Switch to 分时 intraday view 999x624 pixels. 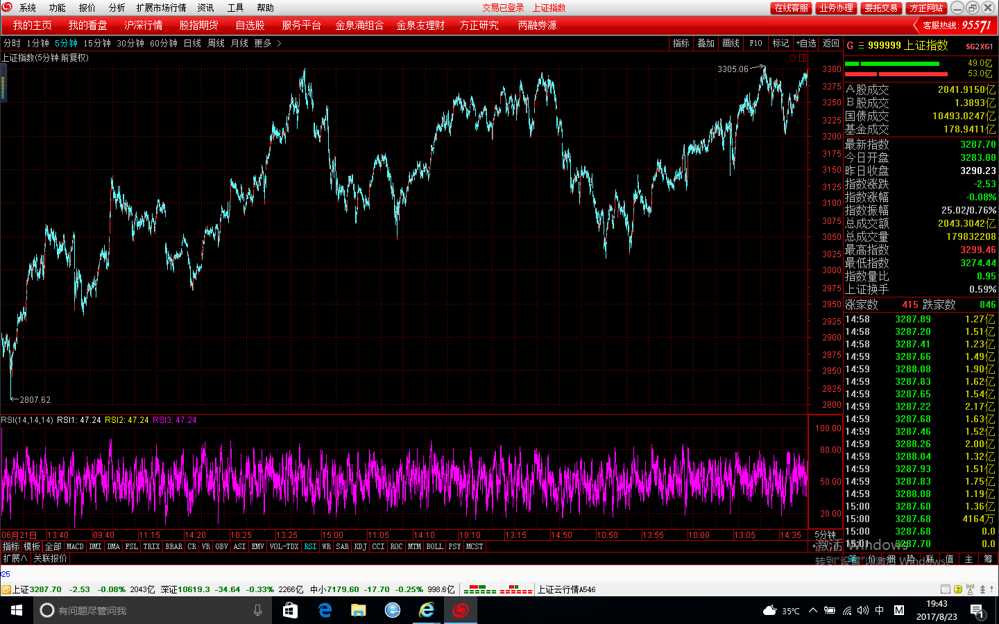click(12, 43)
